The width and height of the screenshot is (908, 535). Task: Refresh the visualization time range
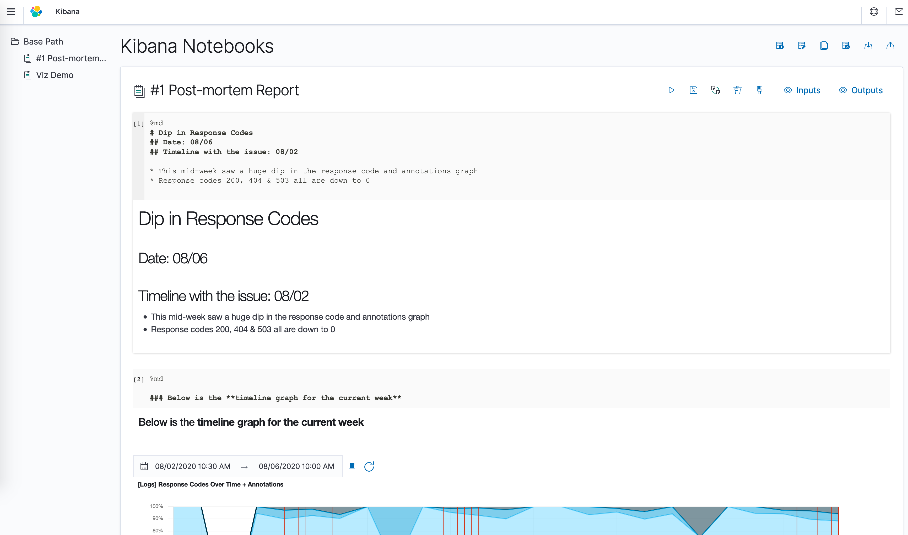369,467
